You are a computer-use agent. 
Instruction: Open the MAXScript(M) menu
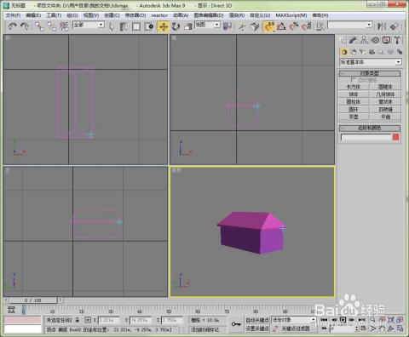click(x=291, y=15)
